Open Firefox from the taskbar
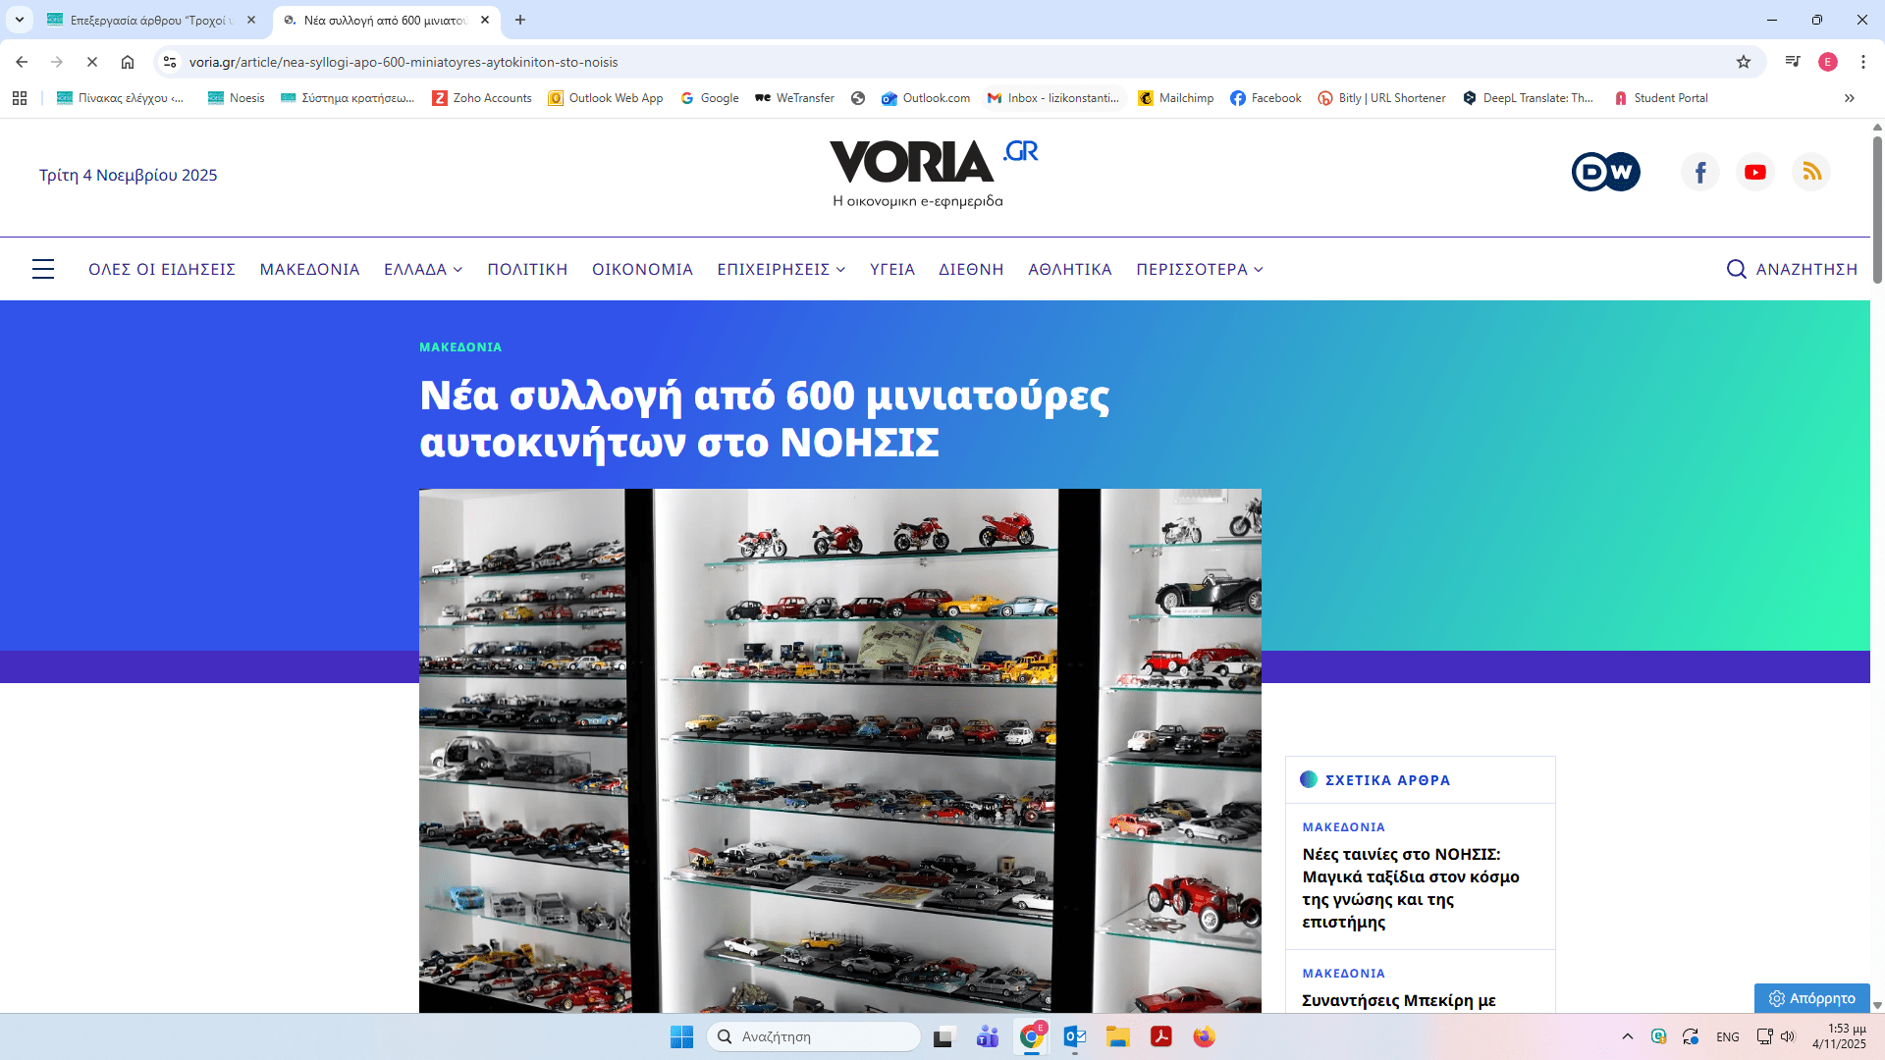Screen dimensions: 1885x1060 [x=1204, y=1036]
